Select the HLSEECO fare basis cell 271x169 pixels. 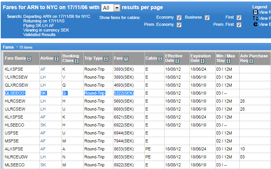[x=14, y=125]
